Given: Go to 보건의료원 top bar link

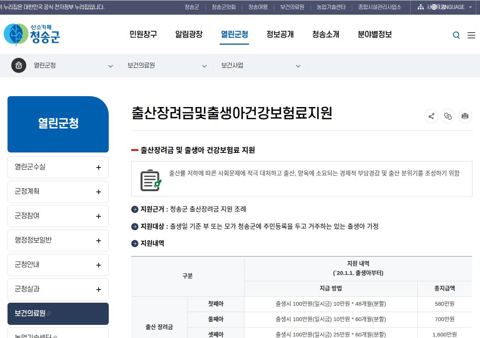Looking at the screenshot, I should coord(292,7).
